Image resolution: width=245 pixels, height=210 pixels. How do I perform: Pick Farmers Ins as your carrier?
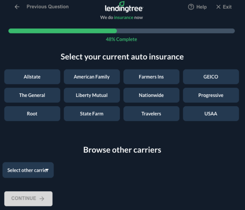coord(151,77)
